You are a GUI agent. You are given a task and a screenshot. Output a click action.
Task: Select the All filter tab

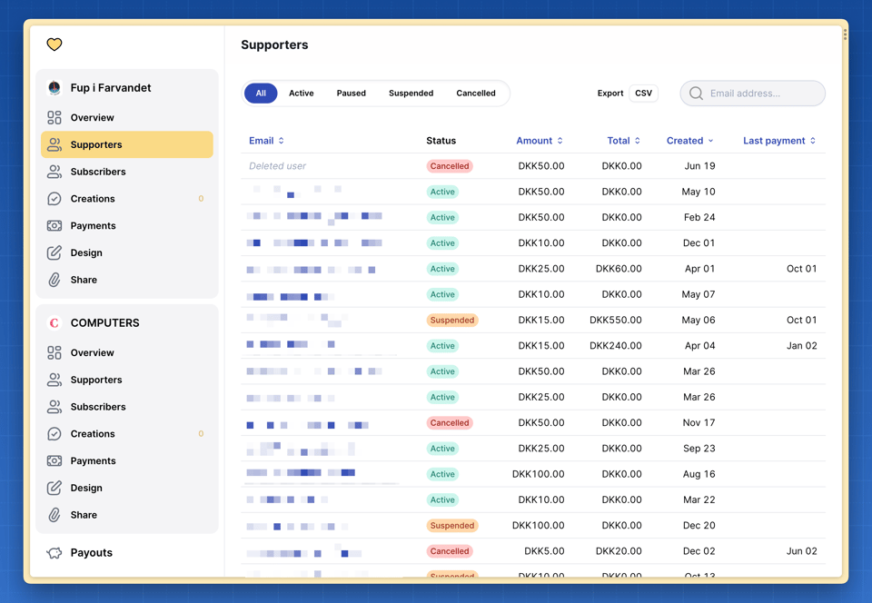(261, 94)
